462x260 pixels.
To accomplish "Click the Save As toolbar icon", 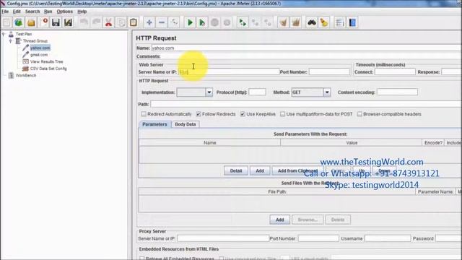I will 68,22.
